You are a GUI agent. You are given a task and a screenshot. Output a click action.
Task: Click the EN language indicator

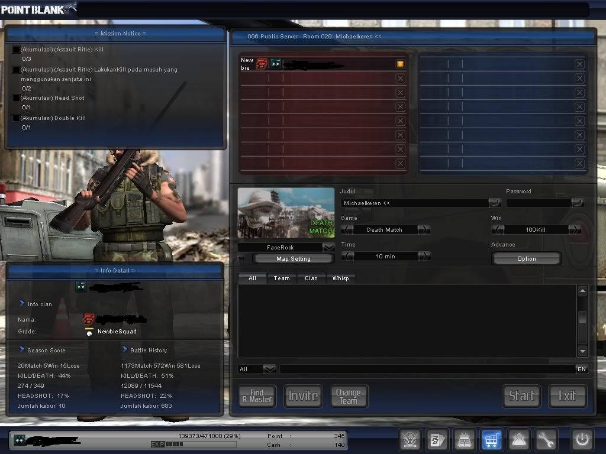582,369
